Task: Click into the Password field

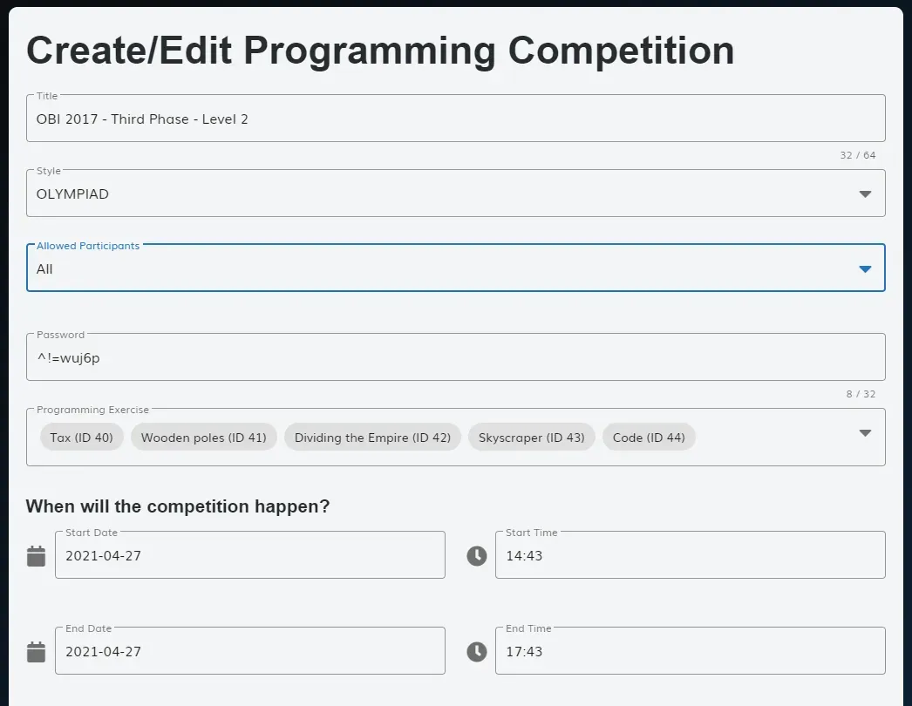Action: (x=455, y=357)
